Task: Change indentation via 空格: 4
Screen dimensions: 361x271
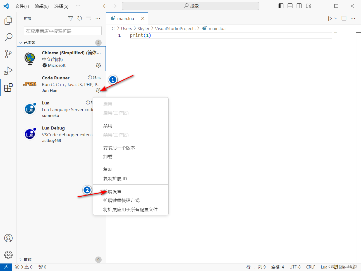Action: coord(278,267)
